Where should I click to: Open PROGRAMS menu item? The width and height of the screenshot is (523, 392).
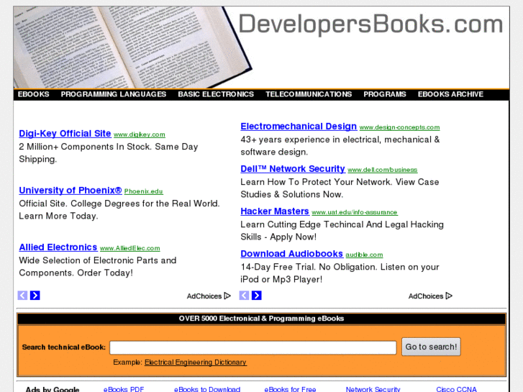pyautogui.click(x=385, y=94)
